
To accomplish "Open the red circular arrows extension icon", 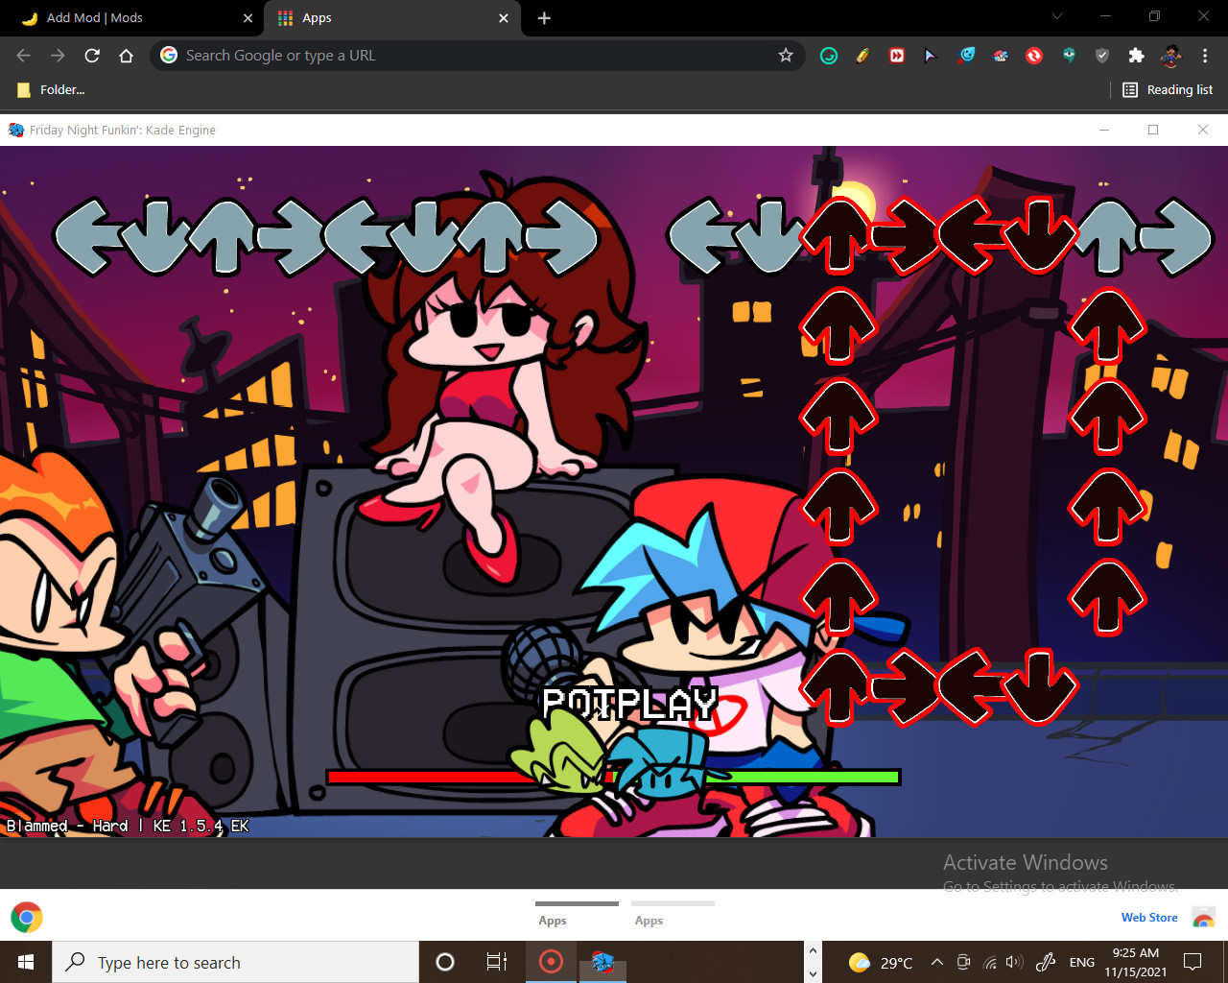I will [x=1034, y=56].
